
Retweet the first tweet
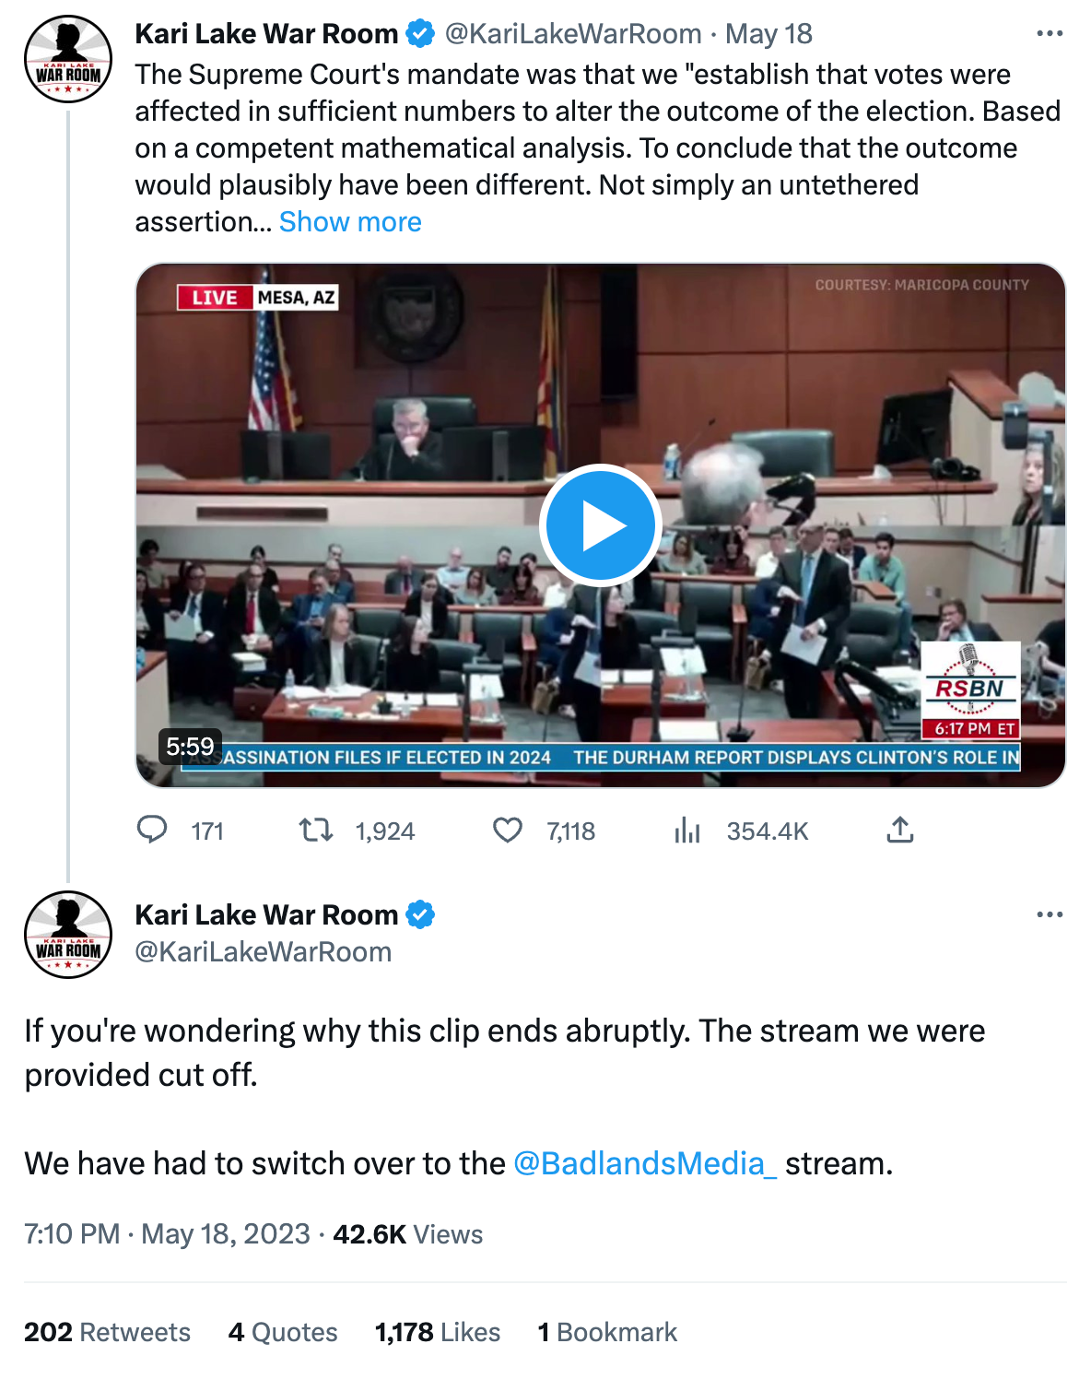[x=316, y=831]
